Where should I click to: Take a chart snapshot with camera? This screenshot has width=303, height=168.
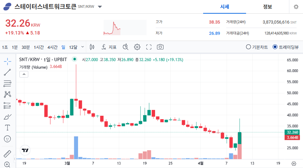160,47
